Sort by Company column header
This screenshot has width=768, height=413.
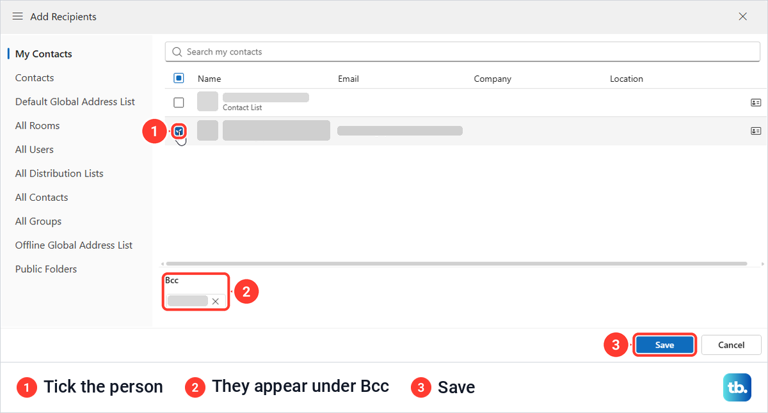[492, 79]
